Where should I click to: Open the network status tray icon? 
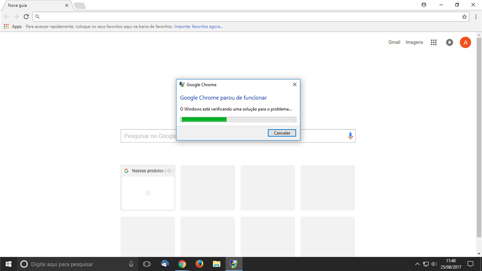[x=426, y=264]
